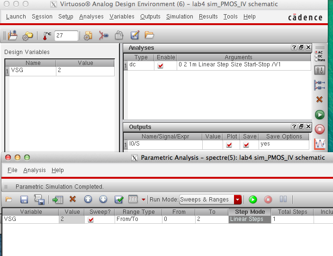
Task: Click the pause button in Parametric Analysis
Action: click(x=283, y=199)
